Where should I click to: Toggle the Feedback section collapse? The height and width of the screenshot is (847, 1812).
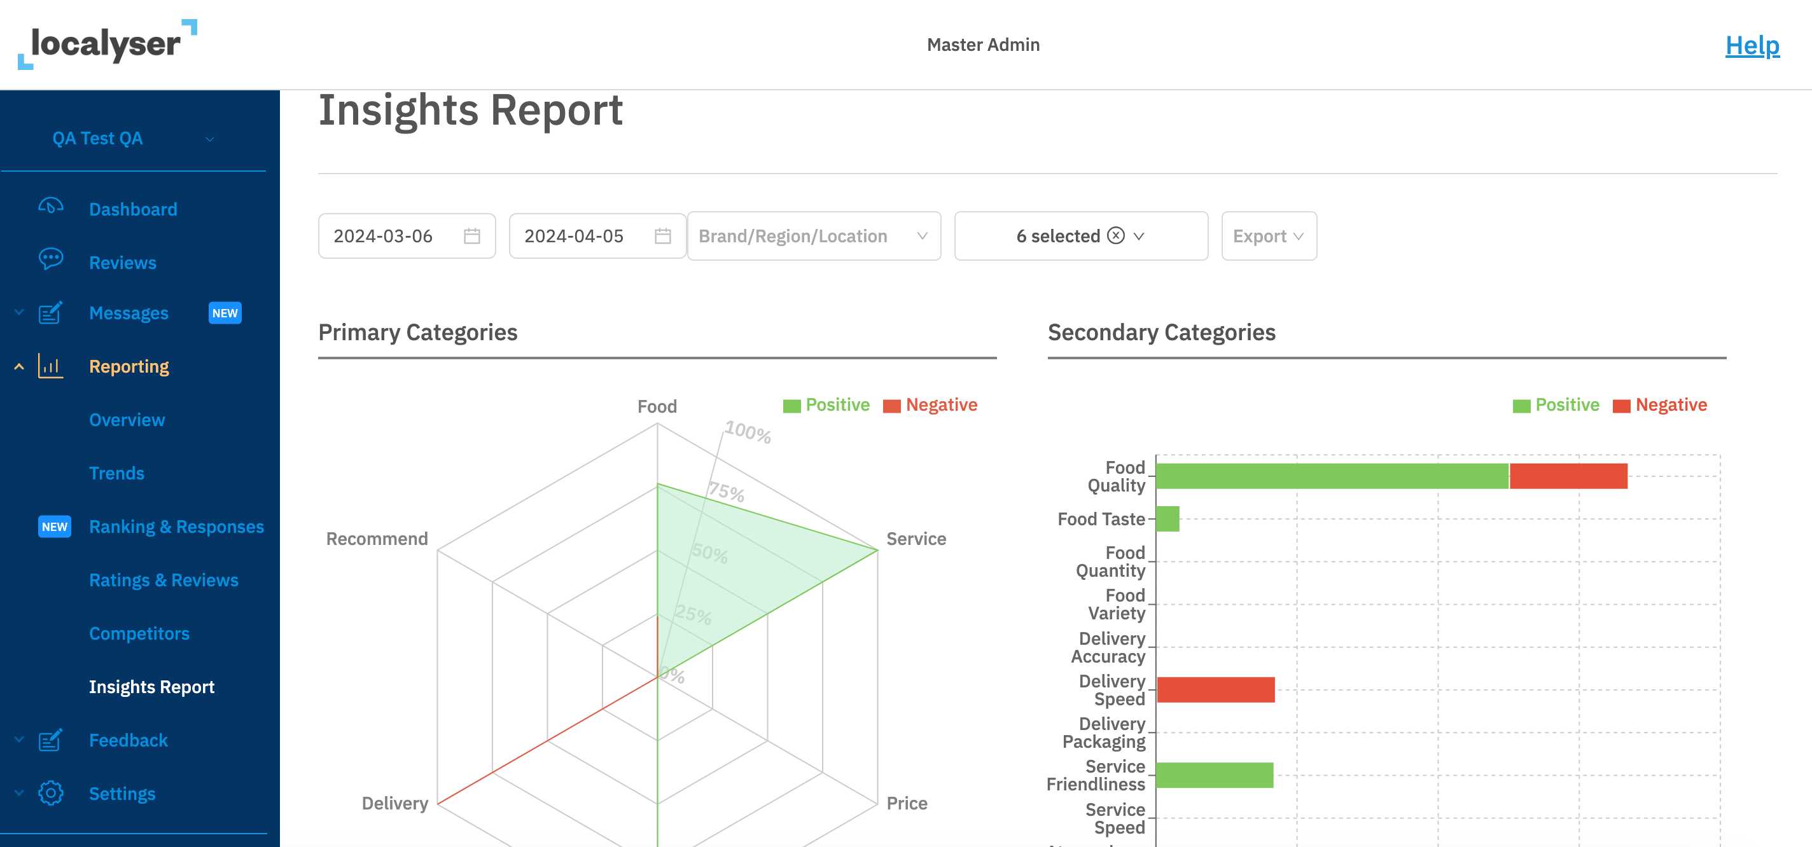coord(18,738)
